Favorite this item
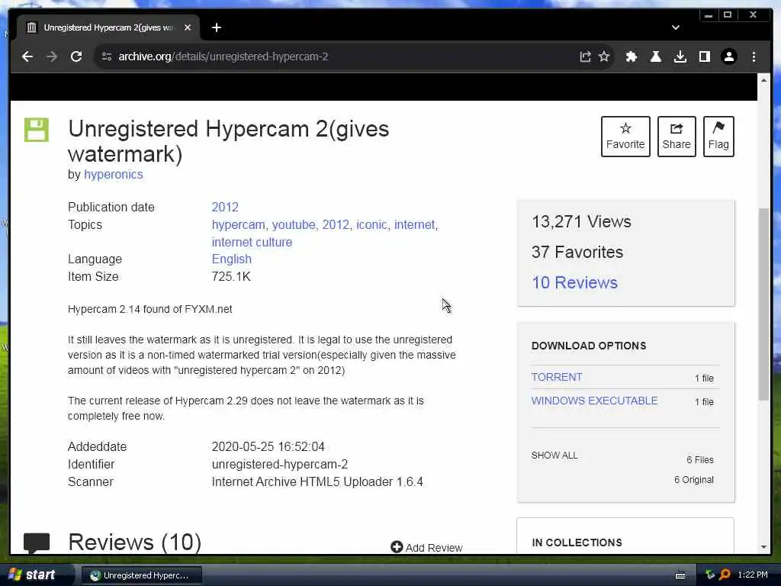This screenshot has width=781, height=586. tap(625, 137)
